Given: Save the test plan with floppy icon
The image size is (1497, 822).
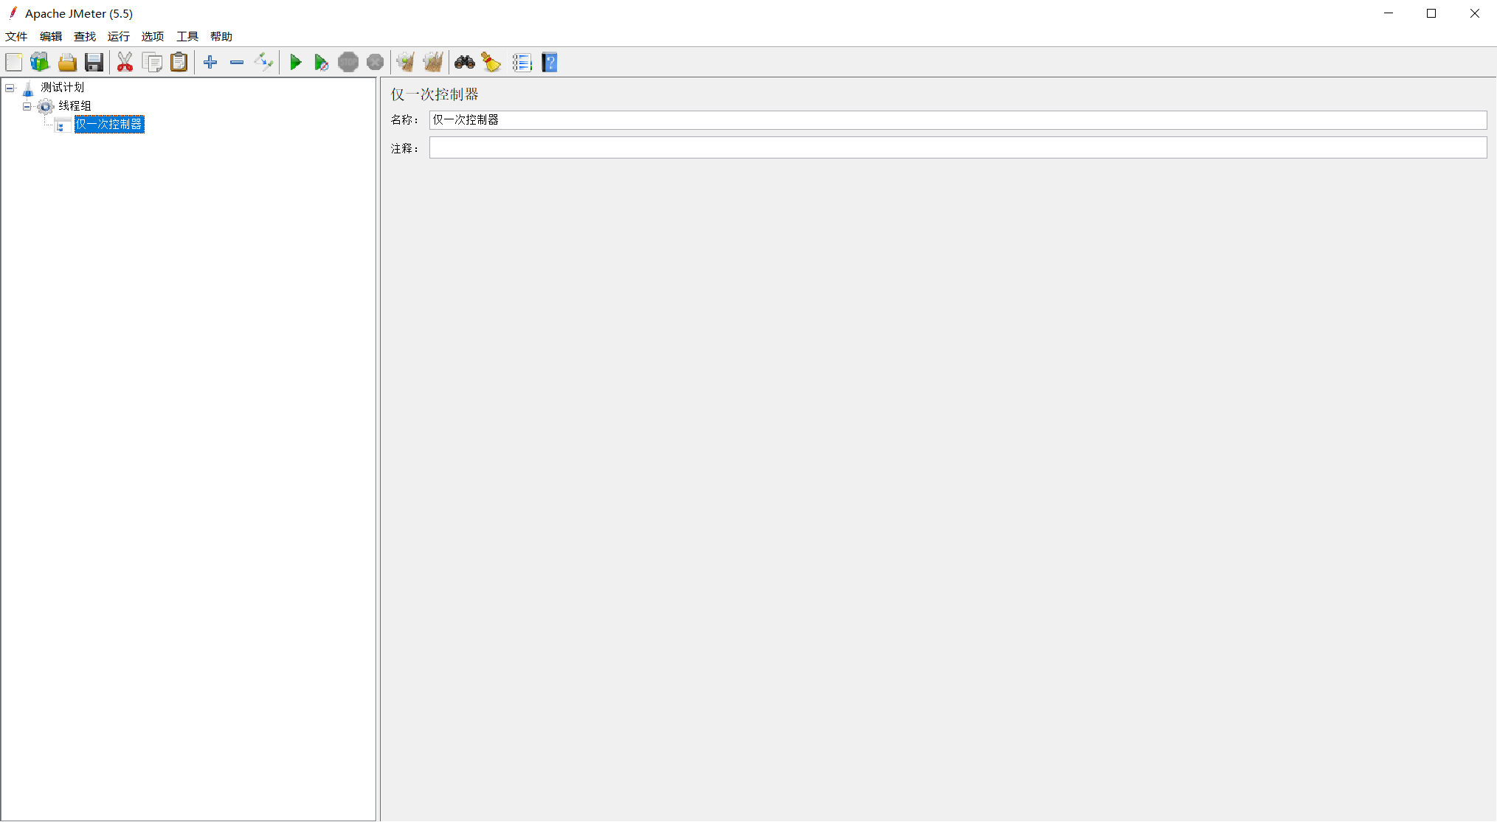Looking at the screenshot, I should pos(94,63).
